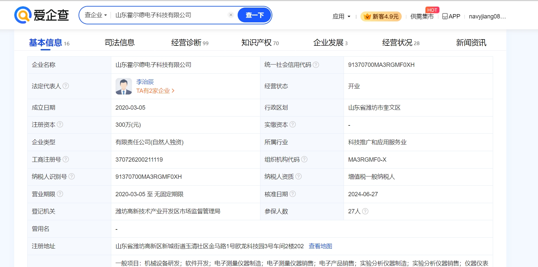Click organization code MA3RGMF0-X
The image size is (538, 267).
367,160
